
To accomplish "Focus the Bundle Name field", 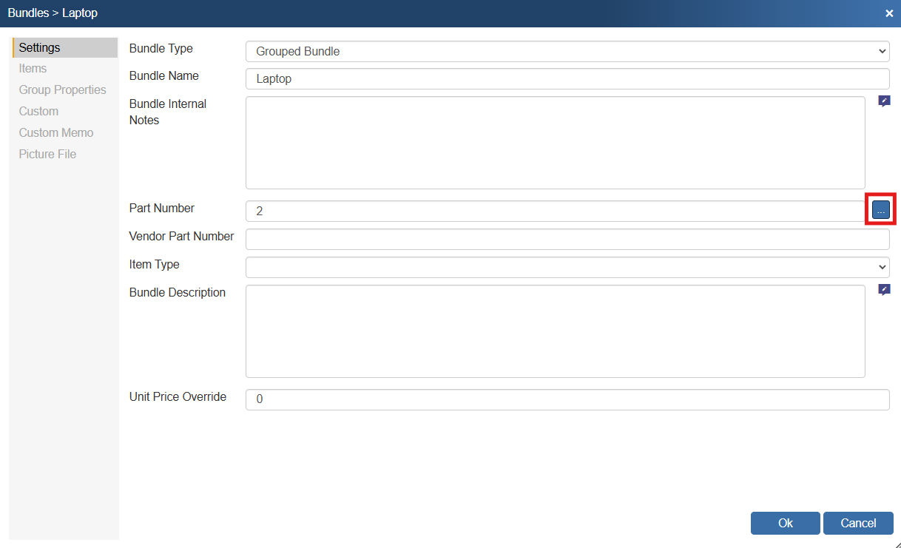I will pyautogui.click(x=567, y=78).
